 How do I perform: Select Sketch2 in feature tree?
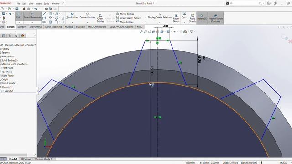pyautogui.click(x=7, y=91)
